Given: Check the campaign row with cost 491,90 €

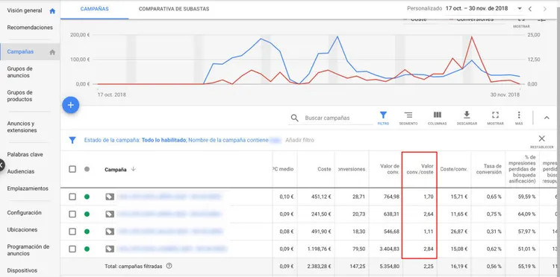Looking at the screenshot, I should (x=72, y=232).
